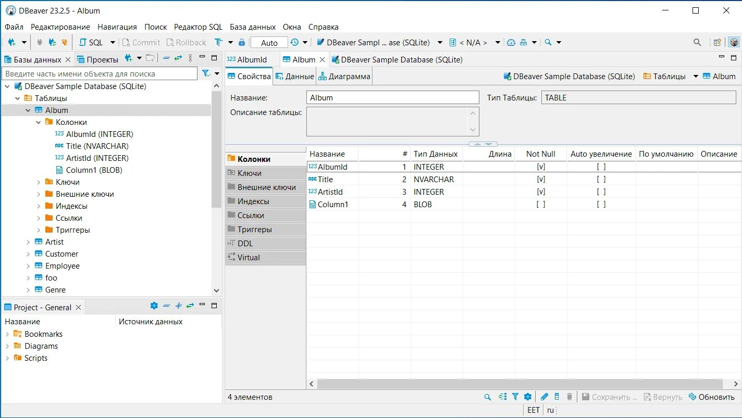Click collapse-all icon in Project - General panel
Image resolution: width=742 pixels, height=418 pixels.
pyautogui.click(x=166, y=306)
